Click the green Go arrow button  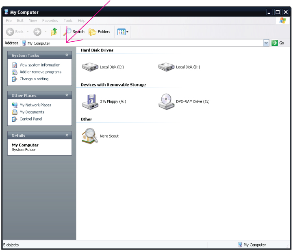pos(274,43)
